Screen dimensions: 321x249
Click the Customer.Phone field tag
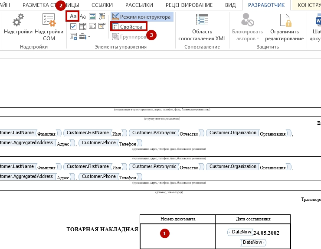coord(98,142)
